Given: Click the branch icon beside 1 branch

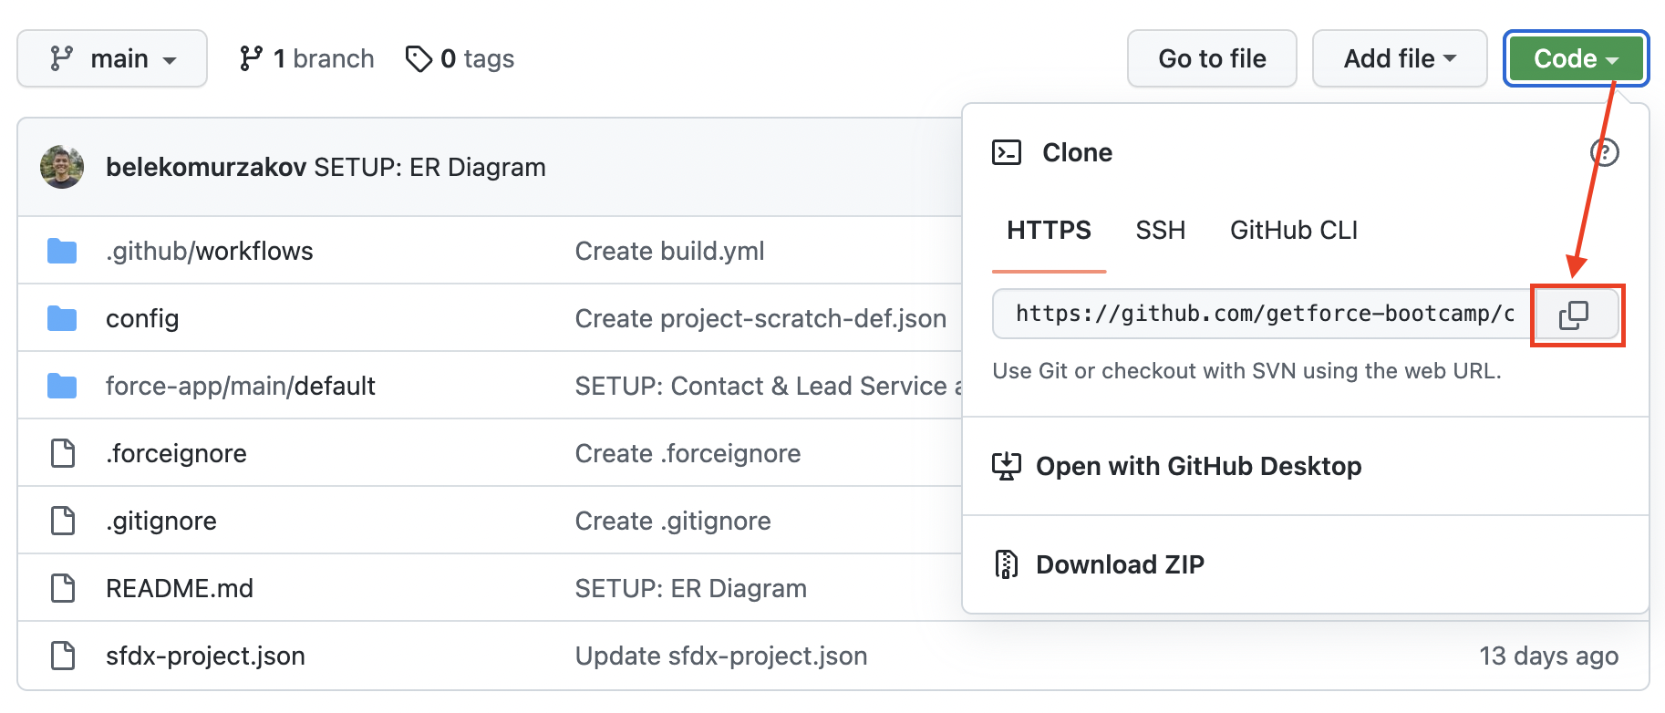Looking at the screenshot, I should click(251, 59).
